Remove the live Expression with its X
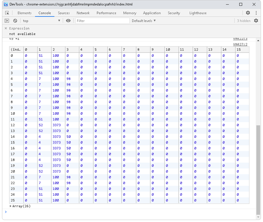 pyautogui.click(x=6, y=28)
